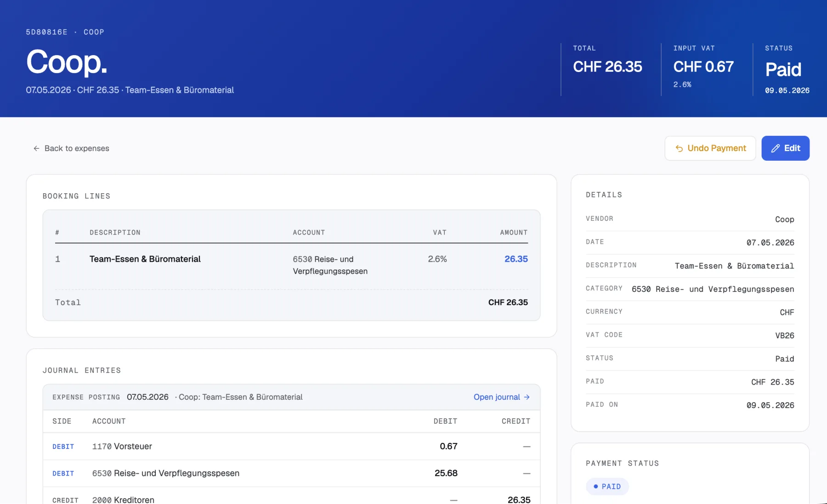Click the booking line account 6530 Reise- und Verpflegungsspesen

[330, 265]
